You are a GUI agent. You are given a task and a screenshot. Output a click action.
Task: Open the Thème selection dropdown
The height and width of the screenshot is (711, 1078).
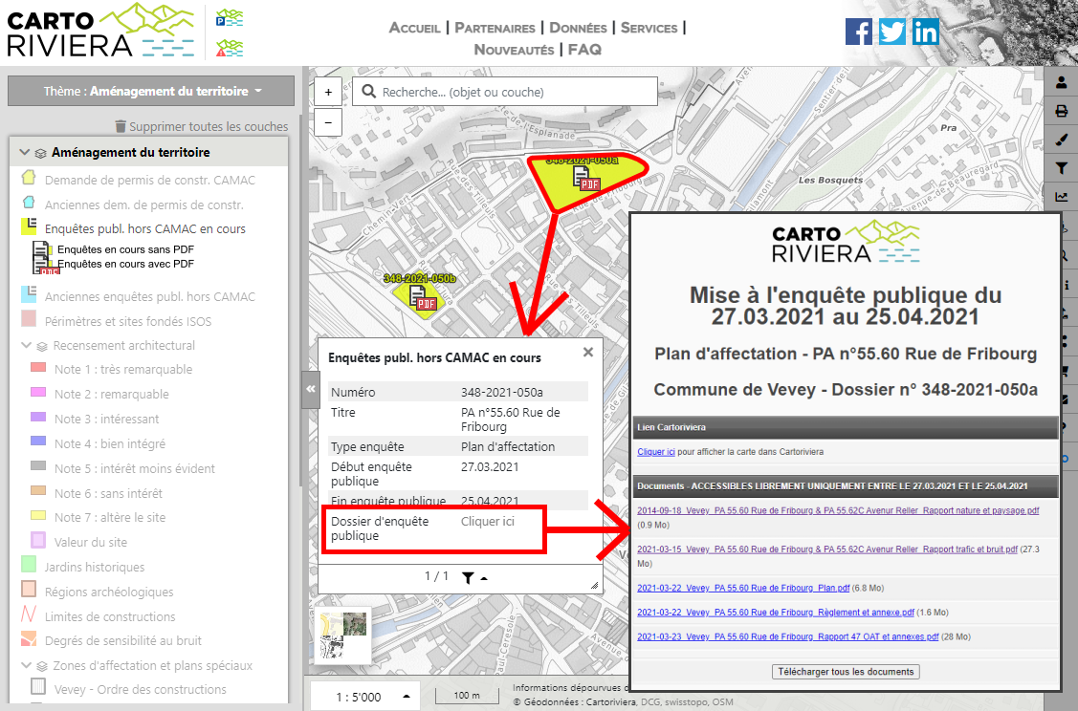151,92
